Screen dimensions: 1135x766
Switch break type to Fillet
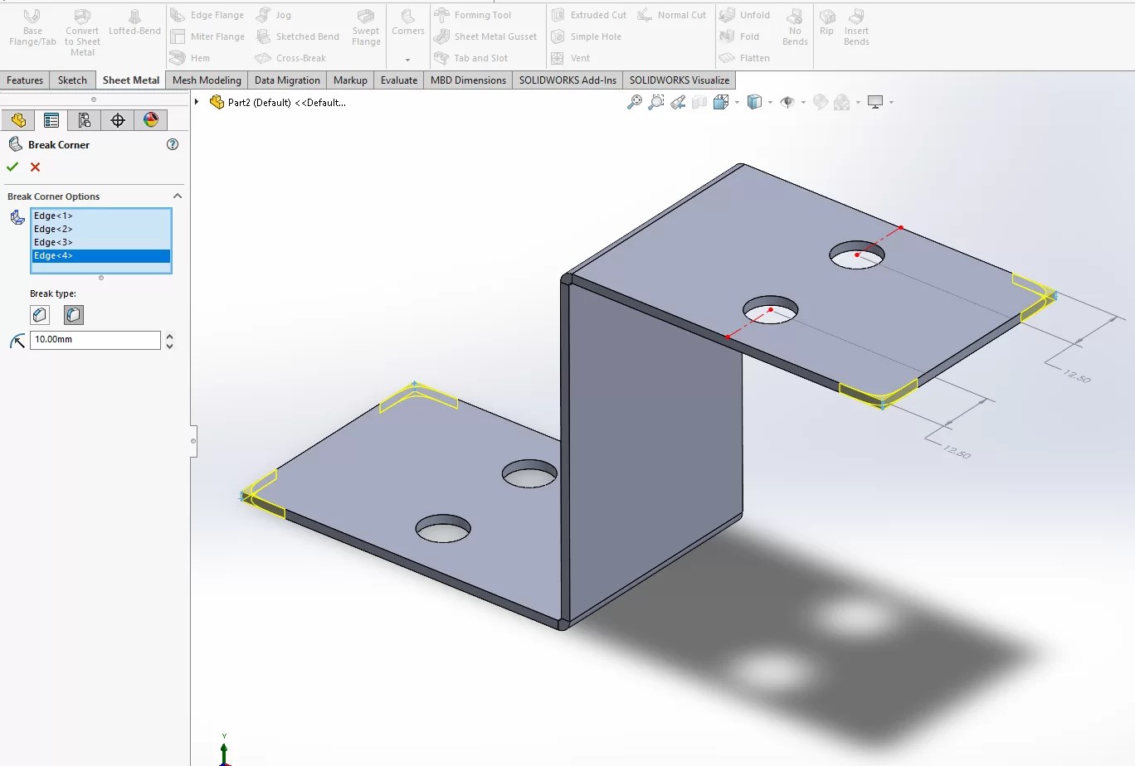(73, 314)
